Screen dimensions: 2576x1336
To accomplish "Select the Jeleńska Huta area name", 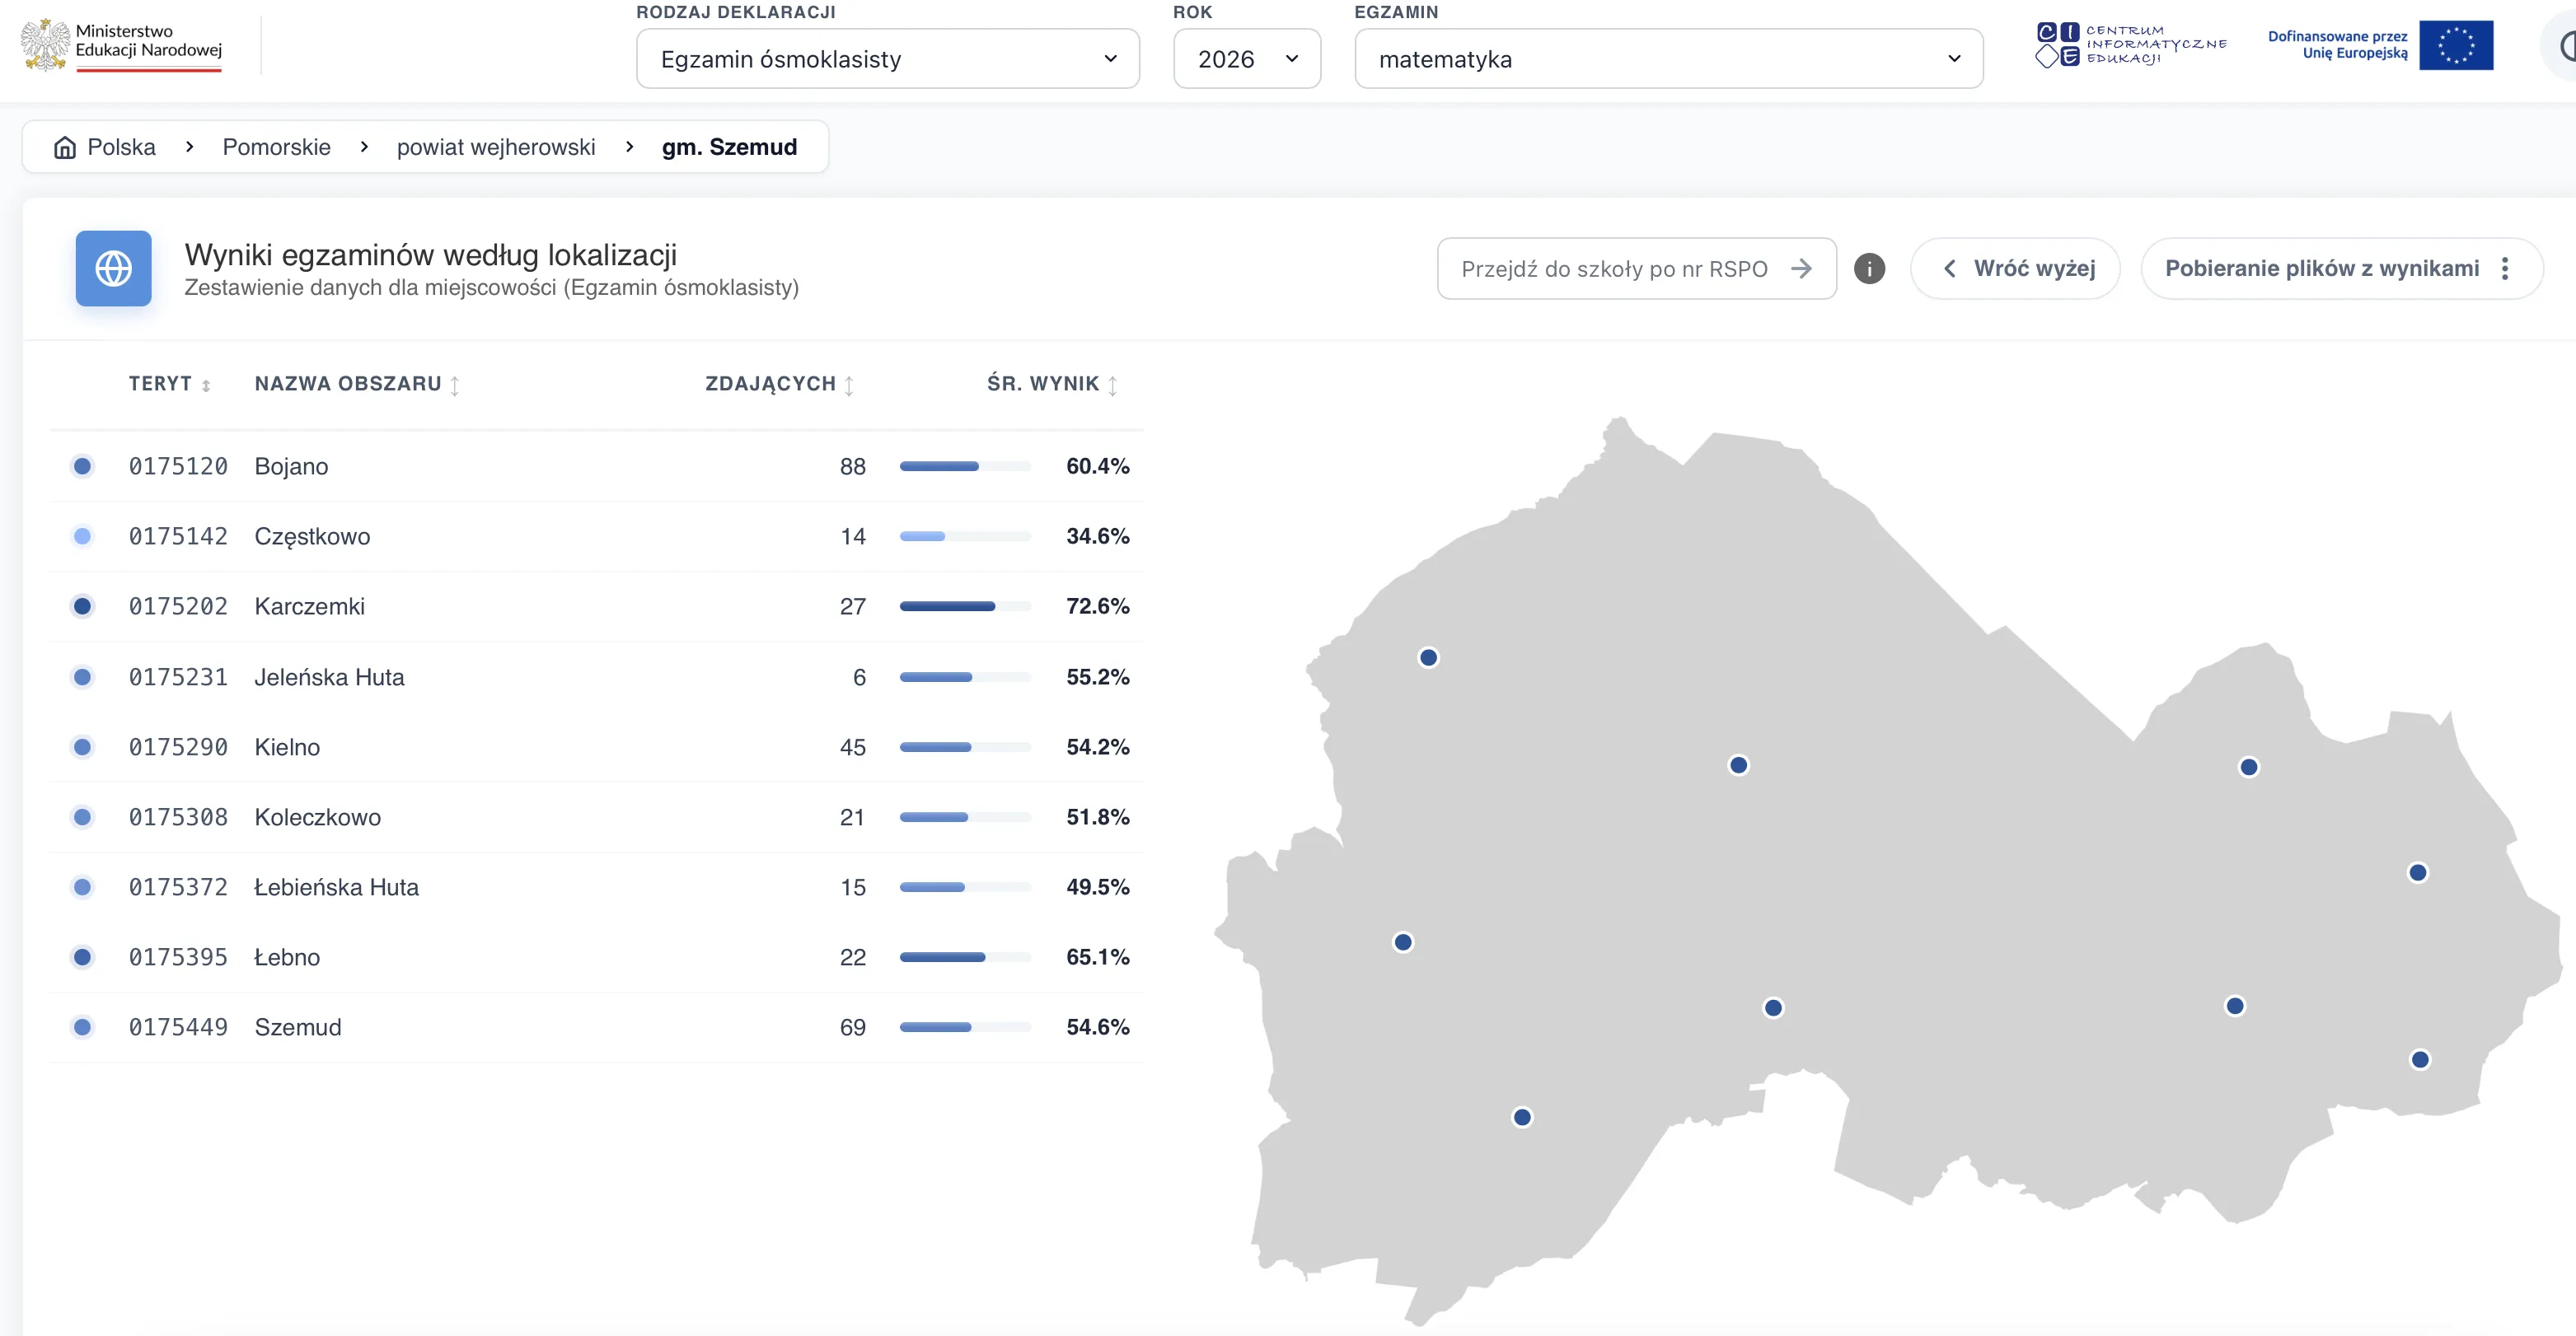I will click(329, 678).
